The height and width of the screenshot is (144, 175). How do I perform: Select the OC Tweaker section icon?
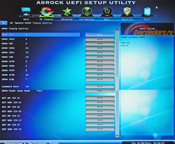46,12
